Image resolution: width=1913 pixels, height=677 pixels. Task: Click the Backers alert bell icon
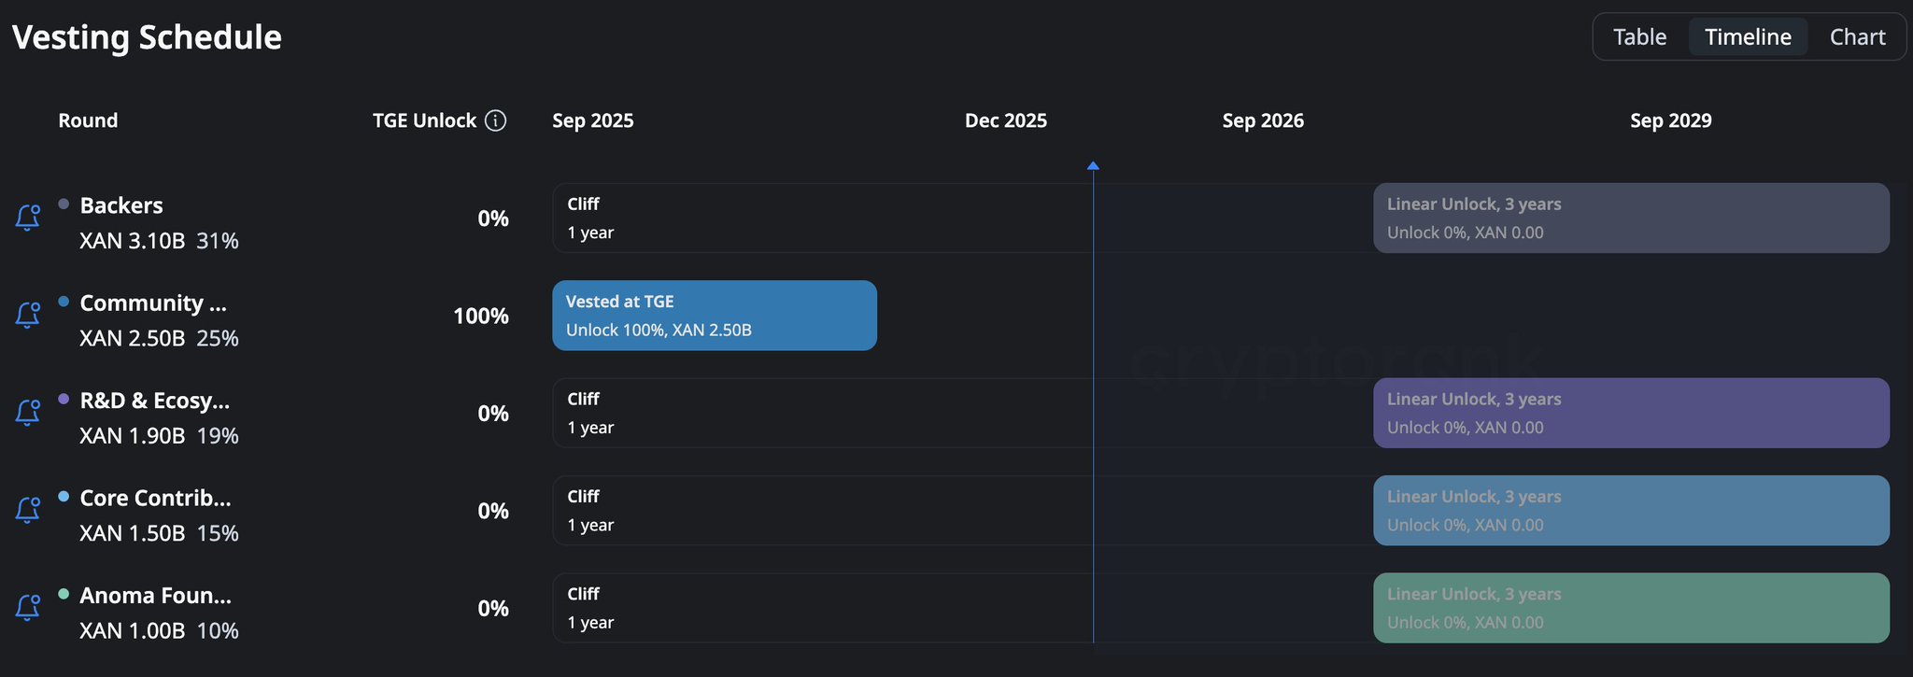click(x=27, y=218)
